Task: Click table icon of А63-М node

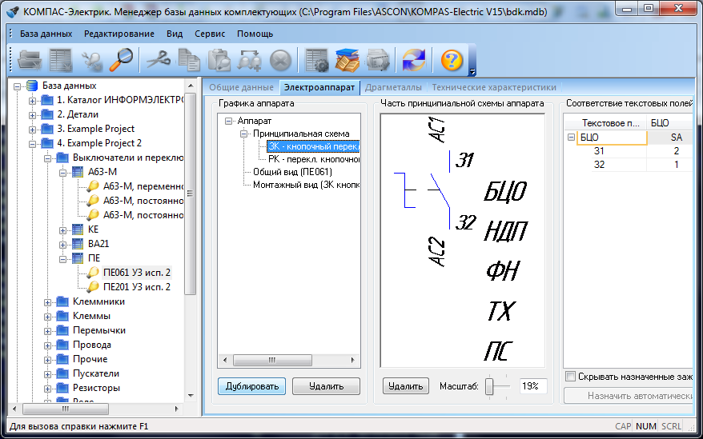Action: [78, 172]
